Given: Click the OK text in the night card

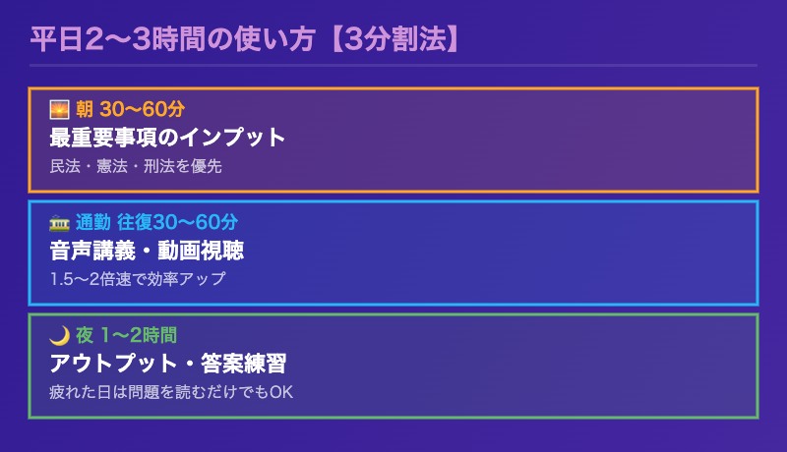Looking at the screenshot, I should tap(282, 393).
